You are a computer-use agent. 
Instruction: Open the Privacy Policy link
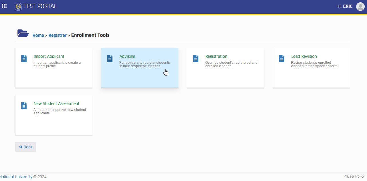[354, 176]
